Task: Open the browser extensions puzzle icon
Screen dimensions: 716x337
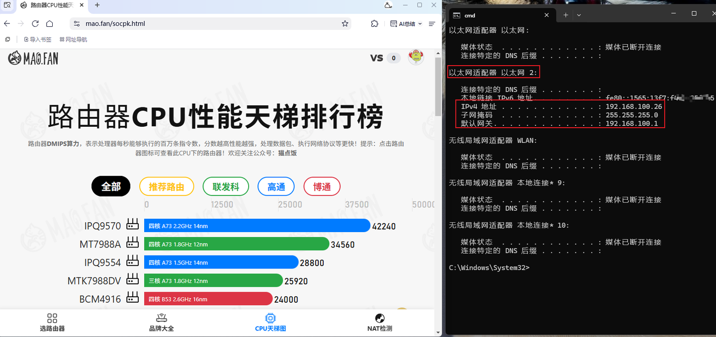Action: pyautogui.click(x=375, y=23)
